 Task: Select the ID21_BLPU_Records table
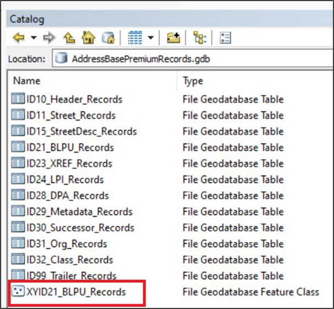coord(70,147)
